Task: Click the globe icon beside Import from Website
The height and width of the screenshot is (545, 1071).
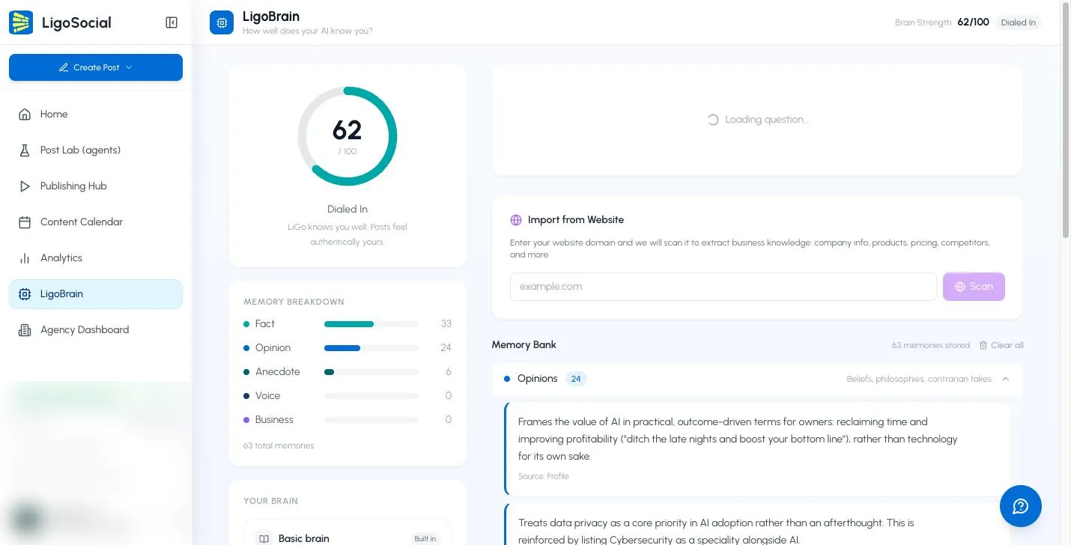Action: pos(516,220)
